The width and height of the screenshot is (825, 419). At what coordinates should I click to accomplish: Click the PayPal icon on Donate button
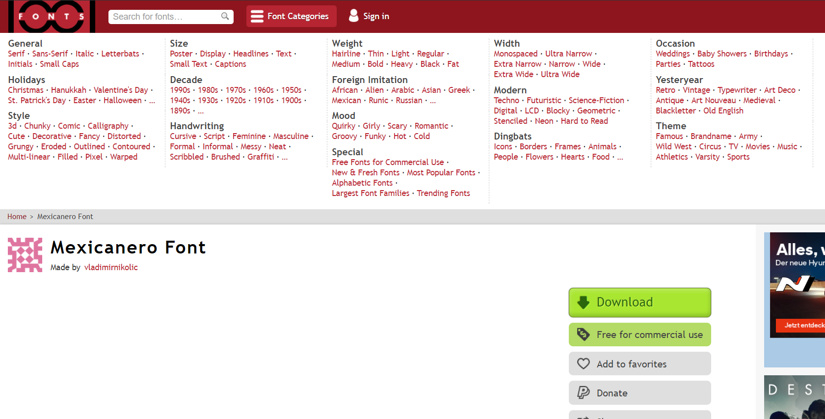[583, 392]
